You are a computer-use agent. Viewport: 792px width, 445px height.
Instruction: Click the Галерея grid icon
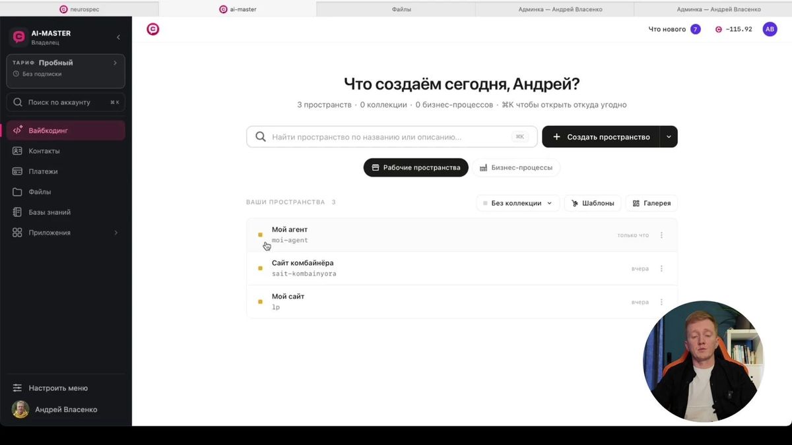click(636, 203)
